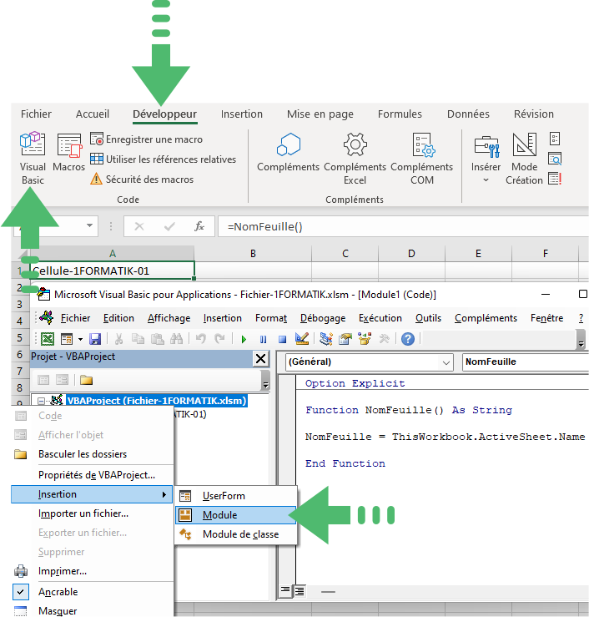Open VBA help question mark icon
This screenshot has width=589, height=617.
408,339
